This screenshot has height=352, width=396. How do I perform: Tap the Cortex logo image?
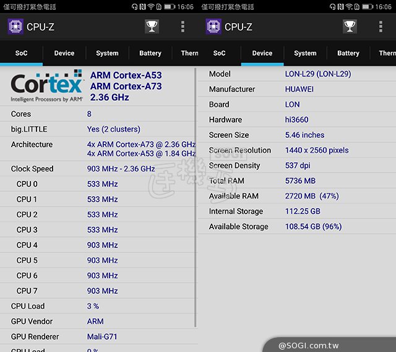pos(47,86)
